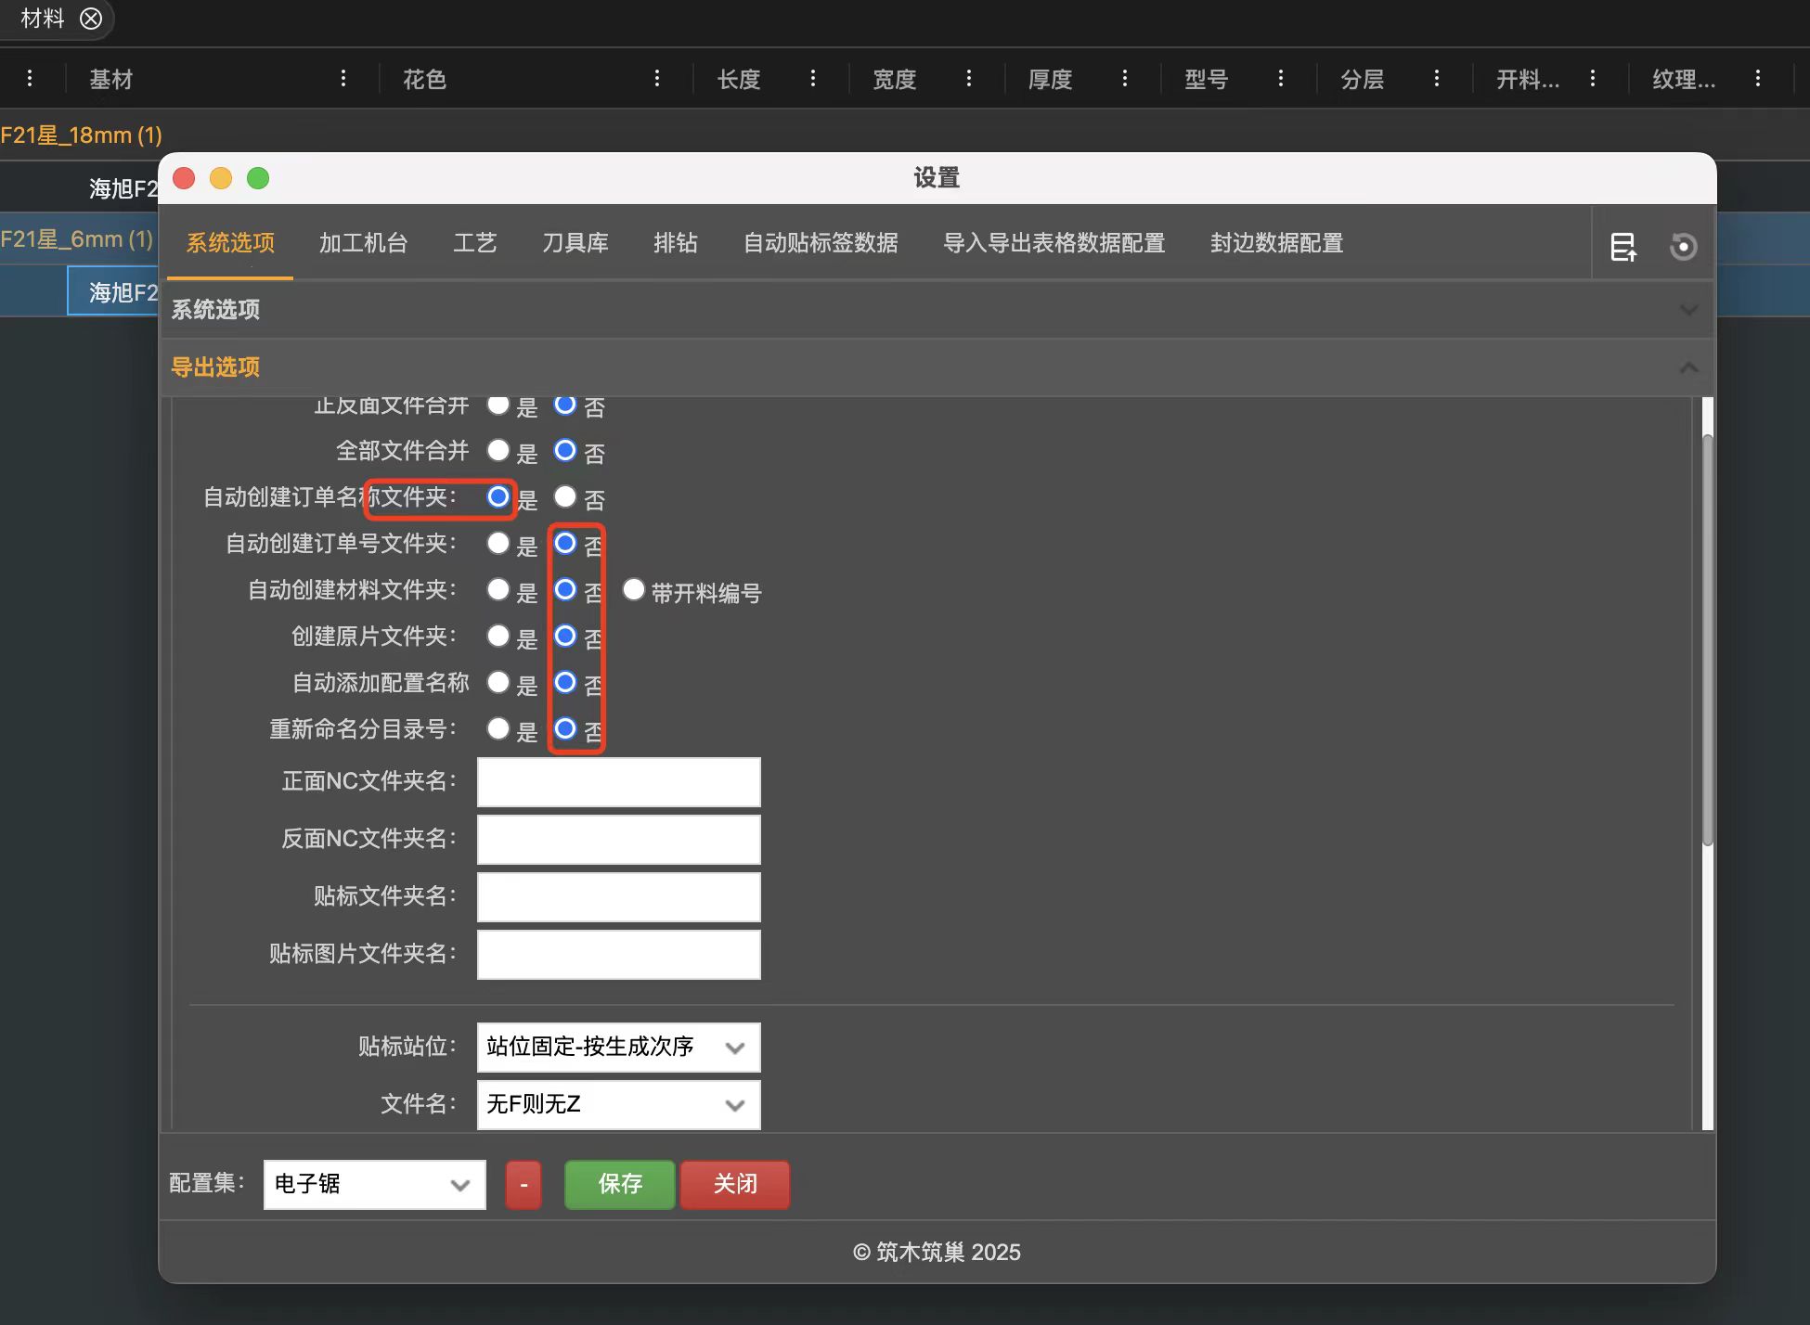Click inside the 正面NC文件夹名 input field
This screenshot has width=1810, height=1325.
(618, 781)
